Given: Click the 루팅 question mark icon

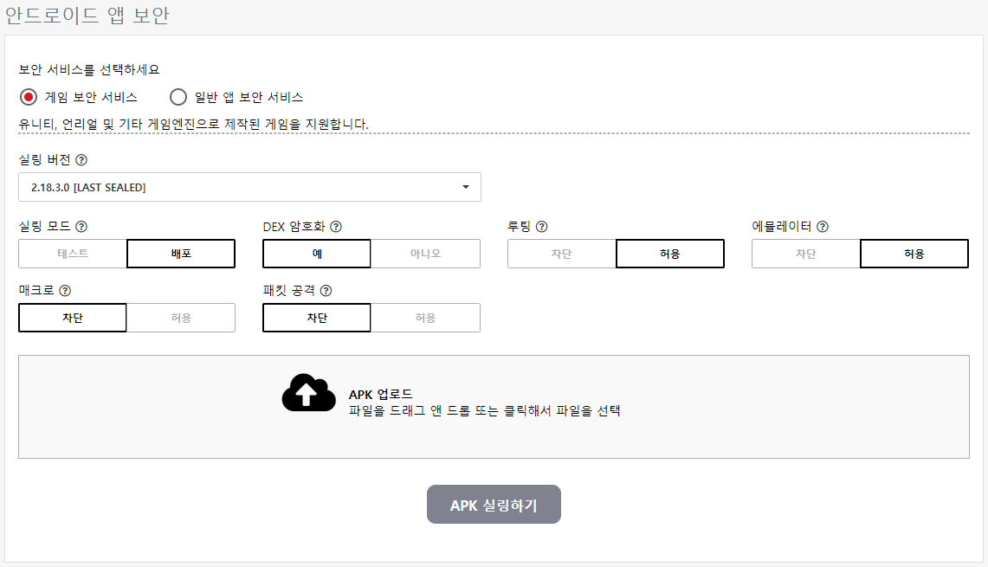Looking at the screenshot, I should pyautogui.click(x=541, y=227).
